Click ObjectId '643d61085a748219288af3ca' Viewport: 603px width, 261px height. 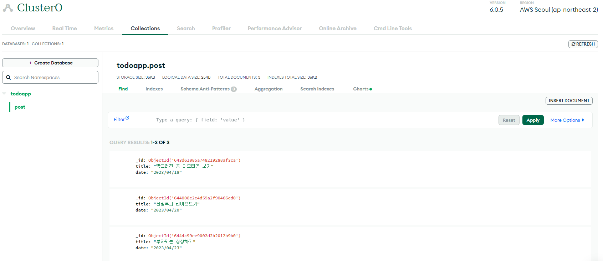(x=194, y=160)
